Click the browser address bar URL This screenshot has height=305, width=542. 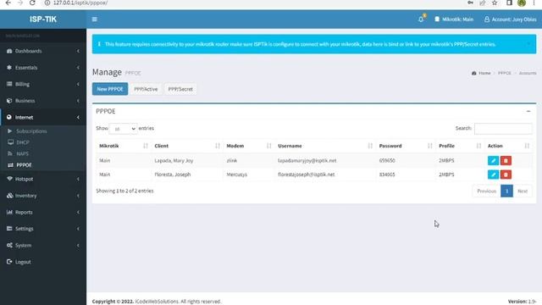pos(80,3)
